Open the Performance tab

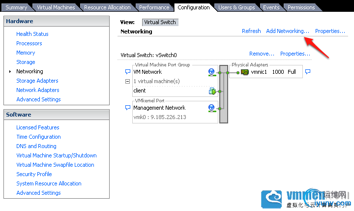click(154, 7)
